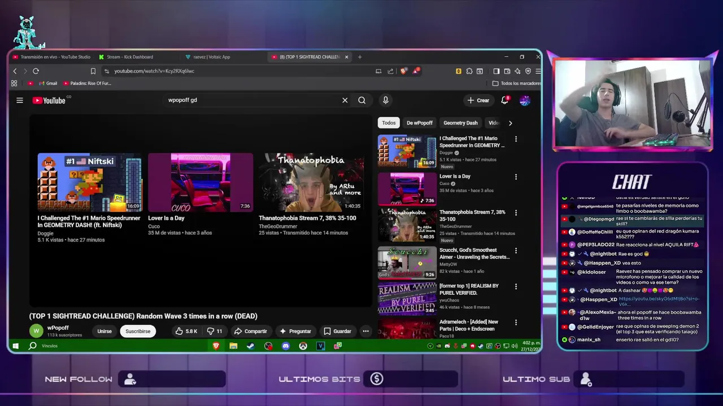723x406 pixels.
Task: Start voice search with the microphone icon
Action: click(386, 100)
